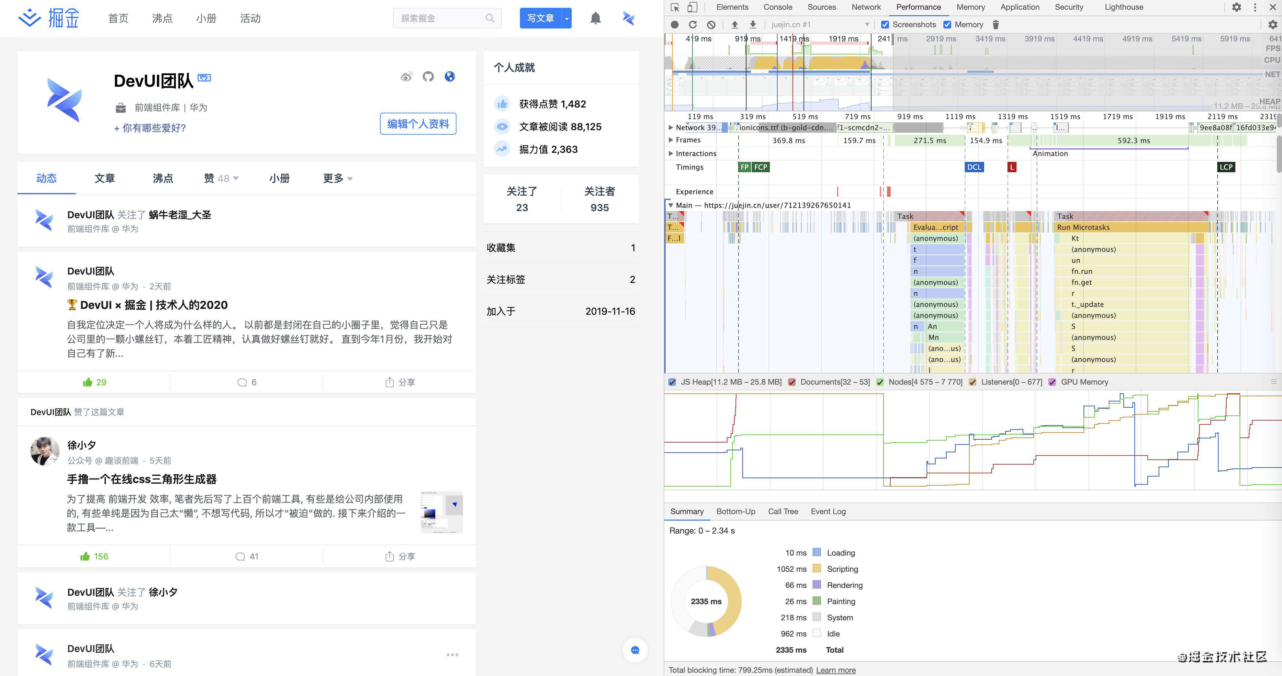Click the Juejin logo in header

tap(49, 18)
